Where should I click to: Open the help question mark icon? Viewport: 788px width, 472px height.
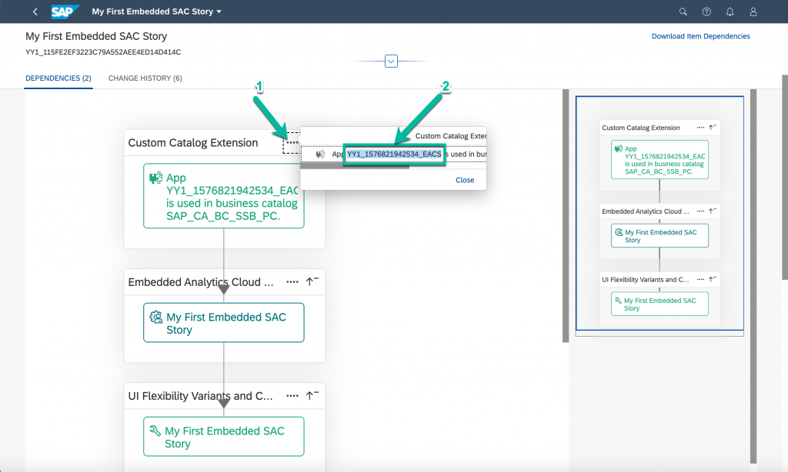click(706, 12)
